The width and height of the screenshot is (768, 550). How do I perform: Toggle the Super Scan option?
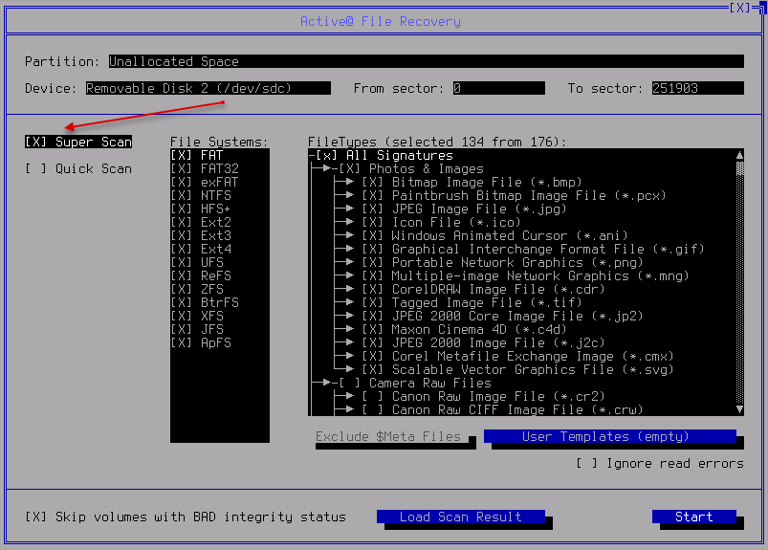78,142
